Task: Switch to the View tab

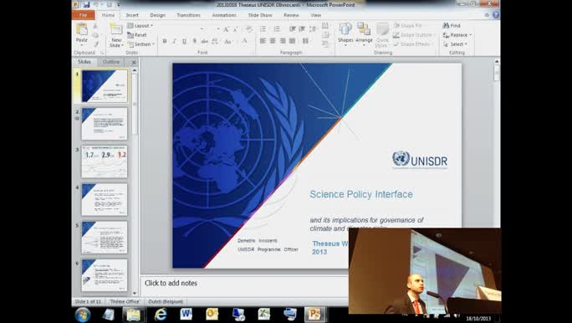Action: tap(316, 15)
